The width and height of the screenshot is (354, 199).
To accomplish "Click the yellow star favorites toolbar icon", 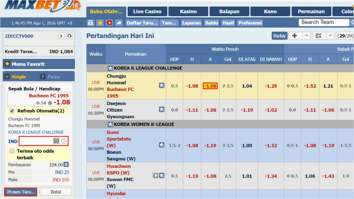I will (100, 23).
